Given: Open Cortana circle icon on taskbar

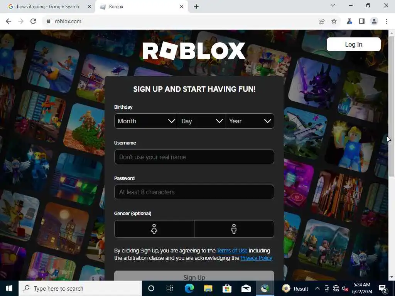Looking at the screenshot, I should (x=151, y=288).
